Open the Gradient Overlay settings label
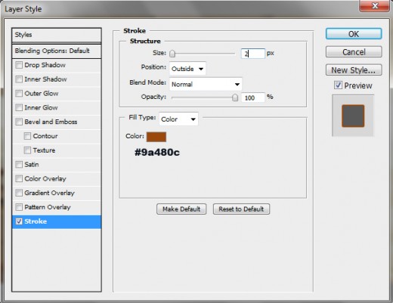Viewport: 393px width, 303px height. click(50, 193)
